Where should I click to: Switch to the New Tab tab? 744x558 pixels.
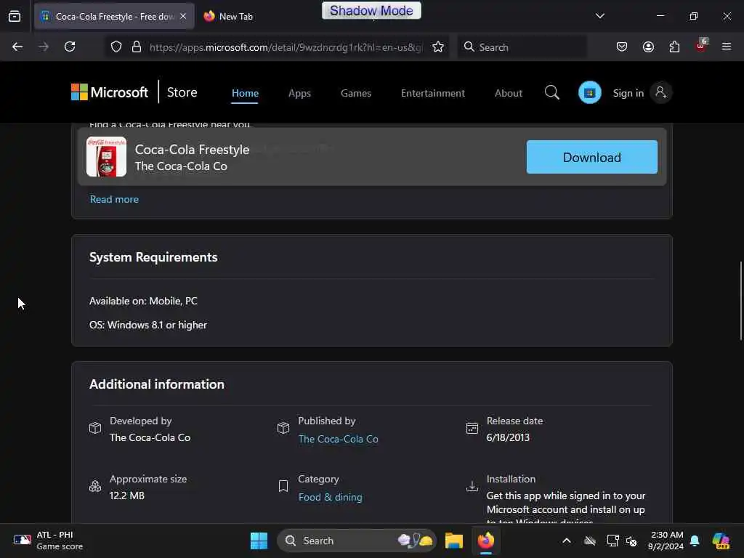[229, 16]
